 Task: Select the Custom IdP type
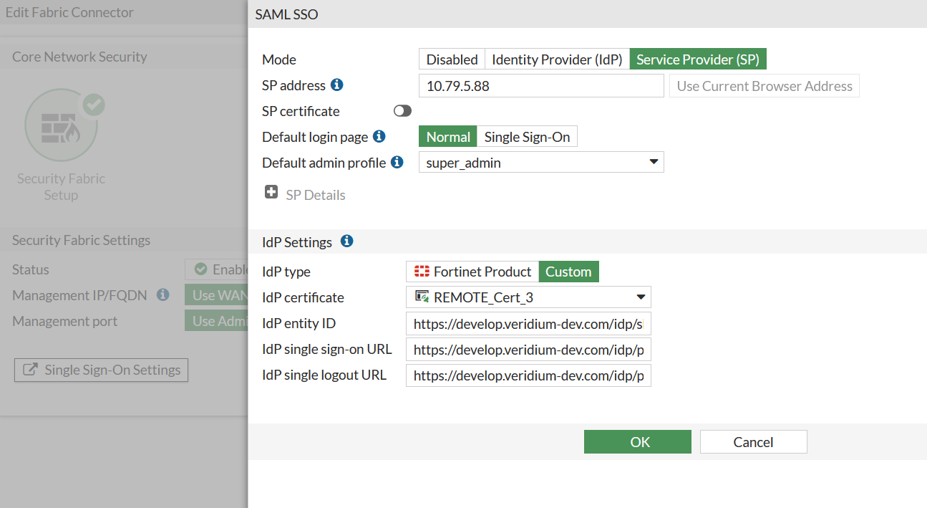568,272
